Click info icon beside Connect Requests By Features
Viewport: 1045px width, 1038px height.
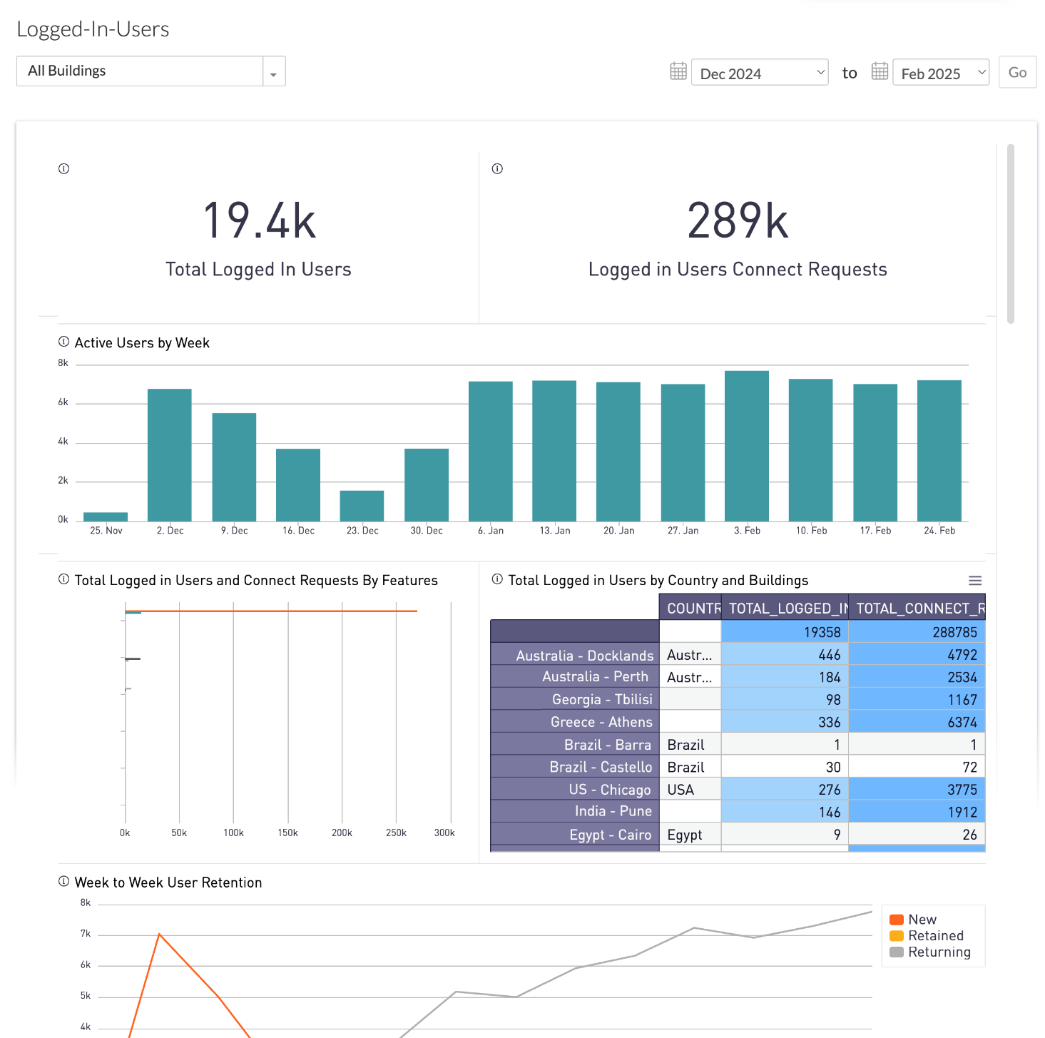click(63, 579)
